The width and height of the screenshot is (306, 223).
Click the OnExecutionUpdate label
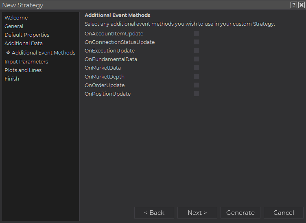click(110, 51)
